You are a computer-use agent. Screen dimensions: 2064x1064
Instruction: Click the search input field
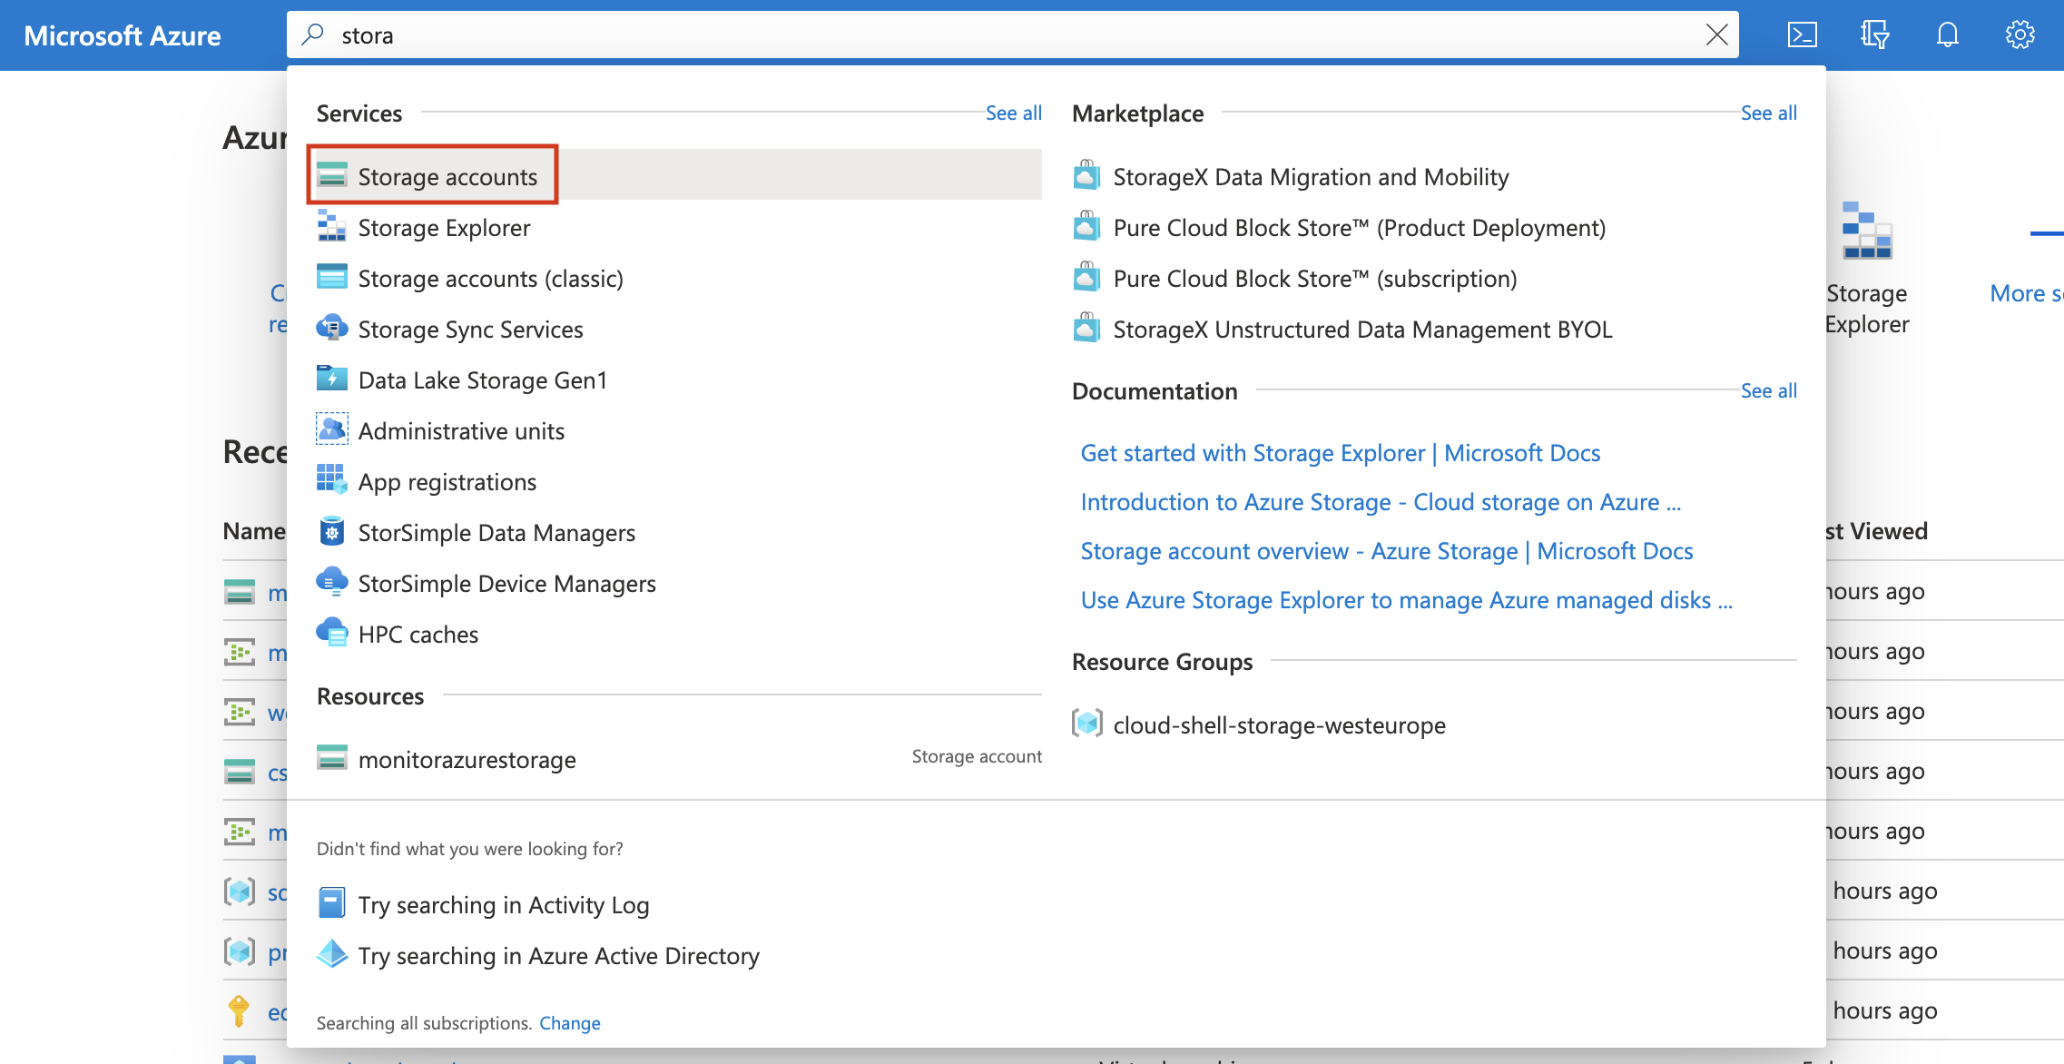coord(1013,34)
